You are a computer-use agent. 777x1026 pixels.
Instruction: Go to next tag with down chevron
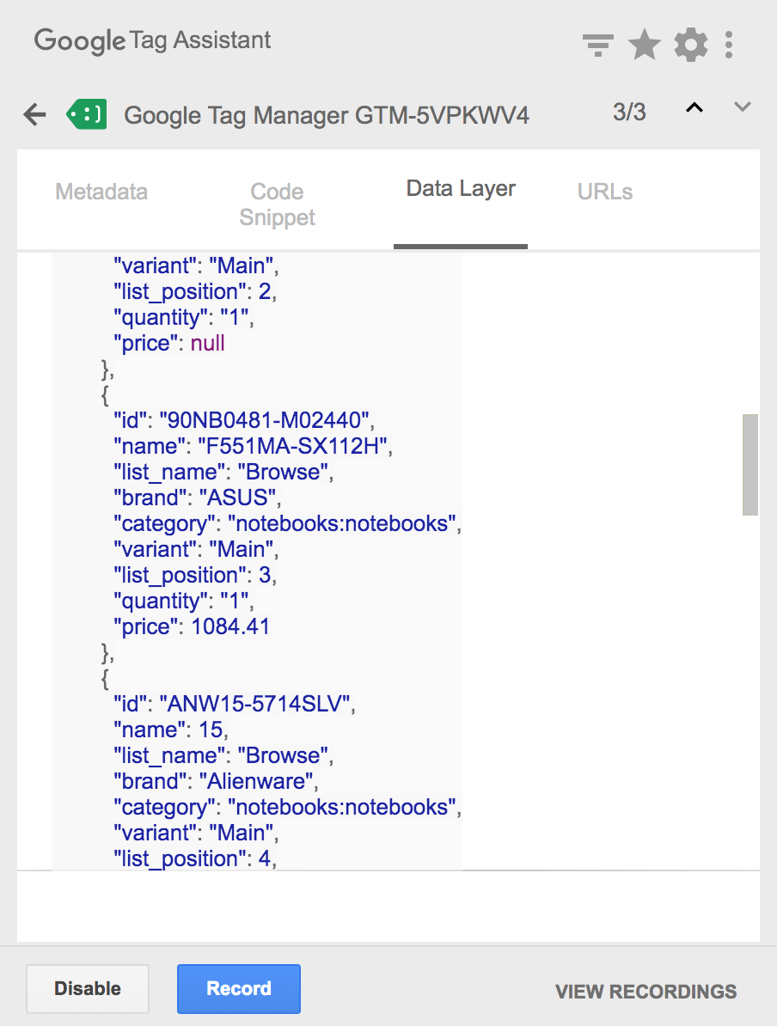click(x=743, y=107)
